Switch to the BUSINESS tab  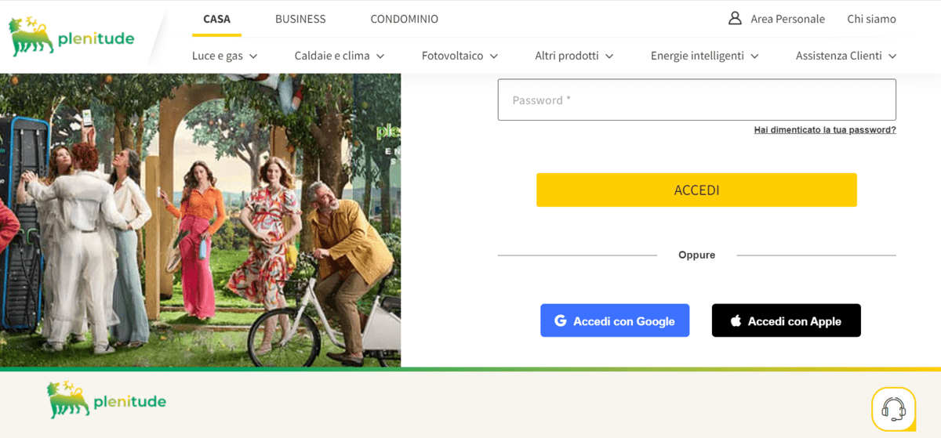click(x=300, y=19)
